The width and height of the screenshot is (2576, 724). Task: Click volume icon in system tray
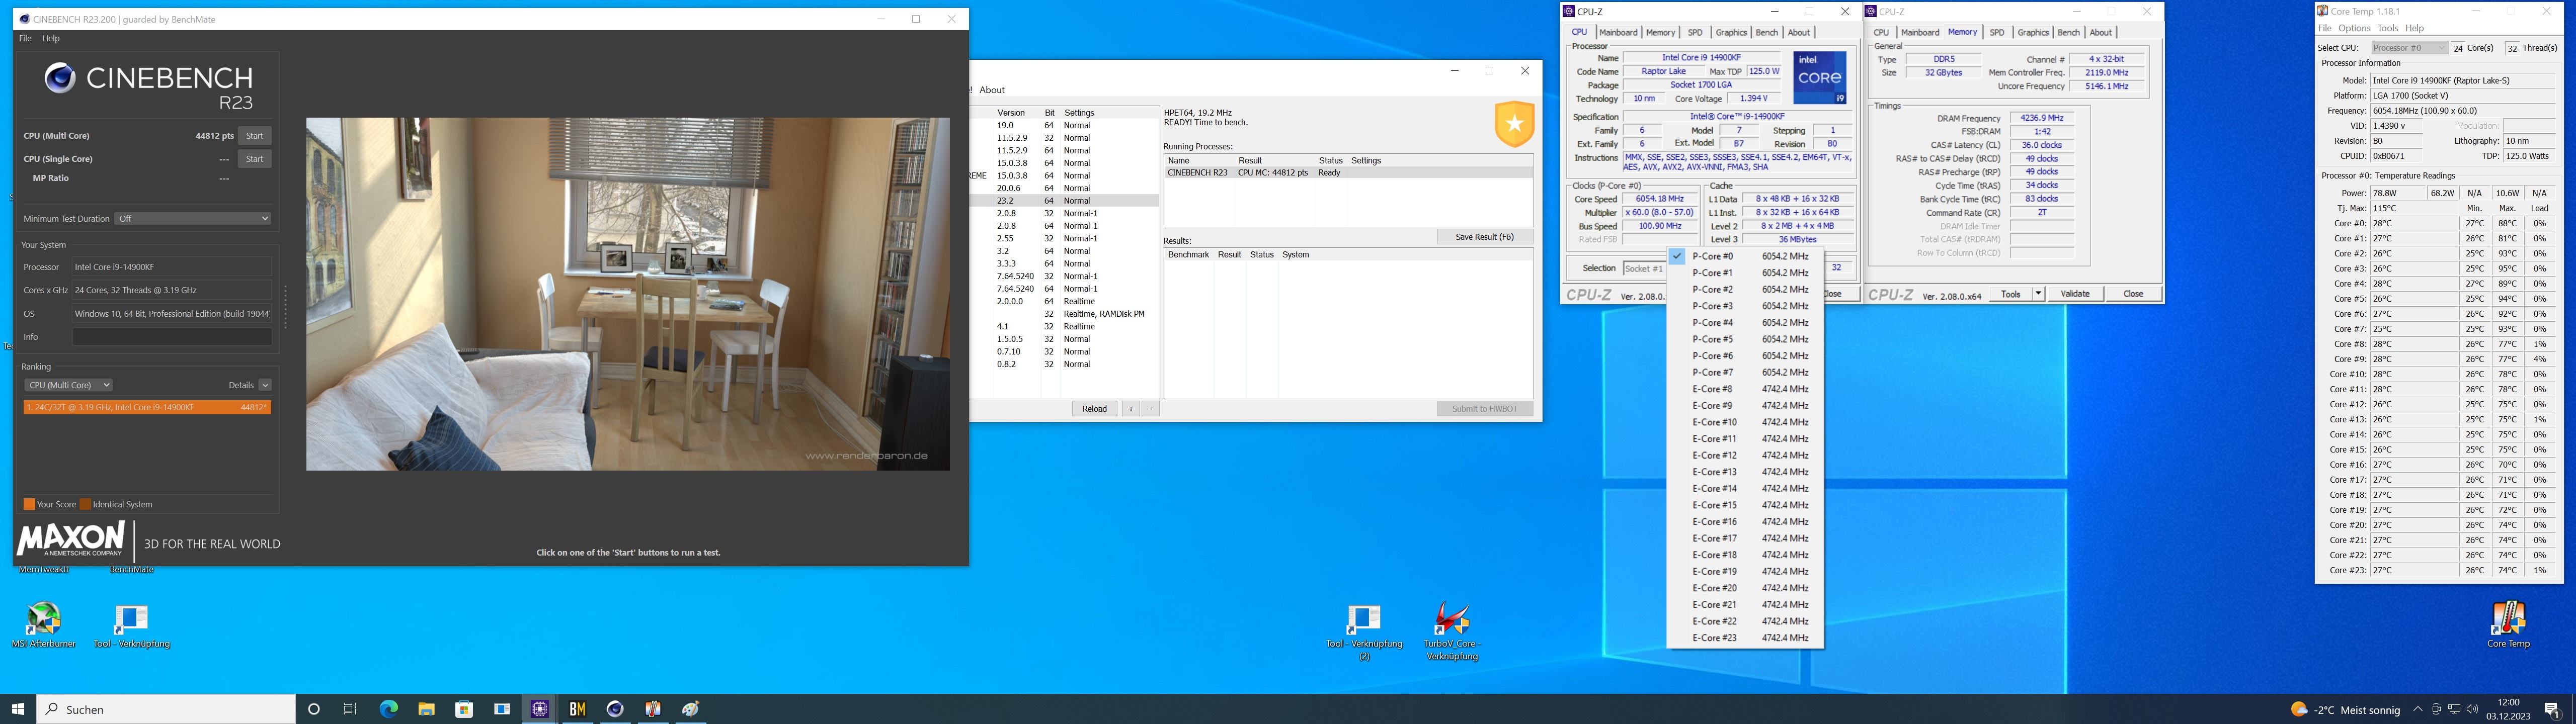coord(2472,710)
